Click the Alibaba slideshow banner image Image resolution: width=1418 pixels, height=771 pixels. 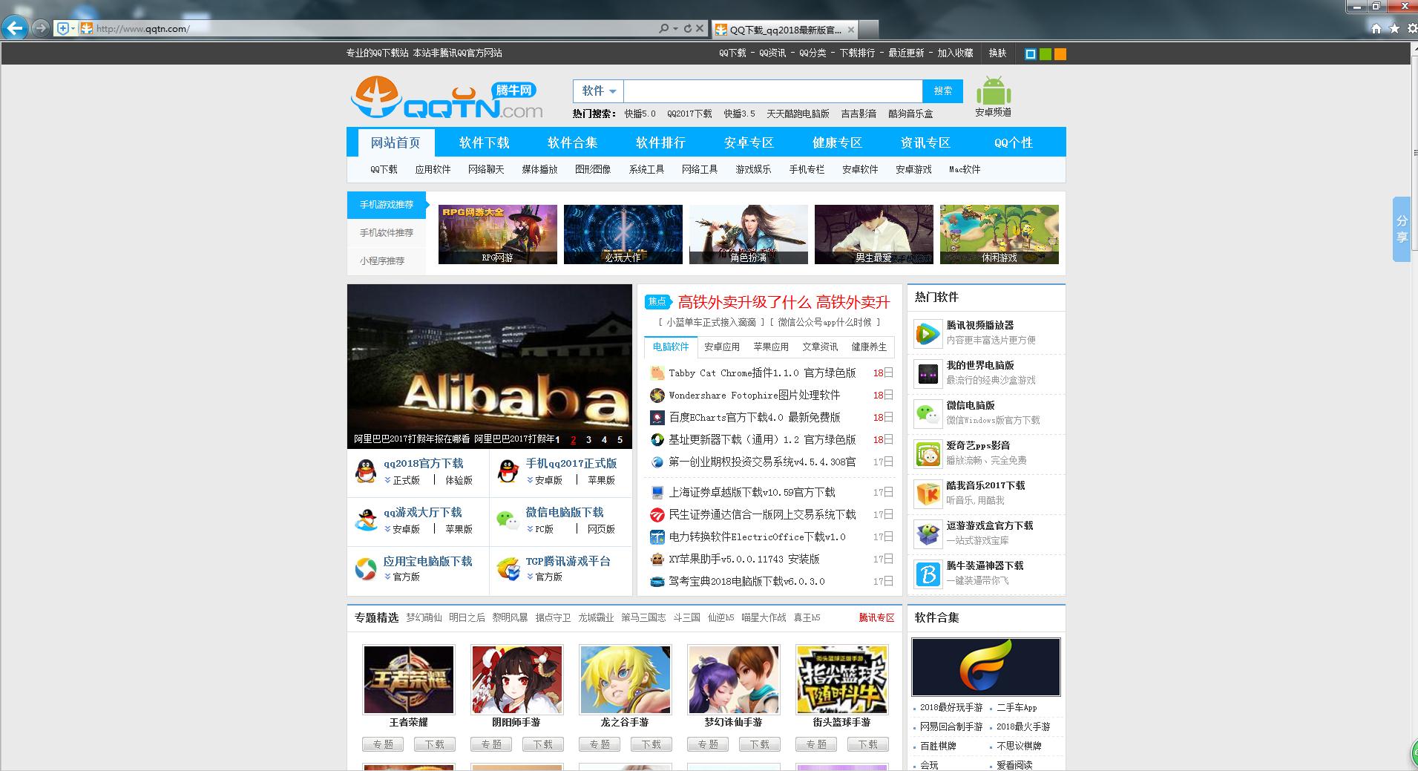click(x=489, y=367)
